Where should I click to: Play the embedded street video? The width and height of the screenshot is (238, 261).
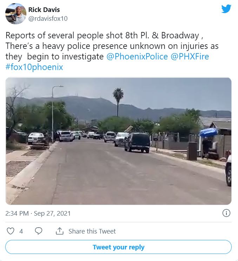point(118,141)
